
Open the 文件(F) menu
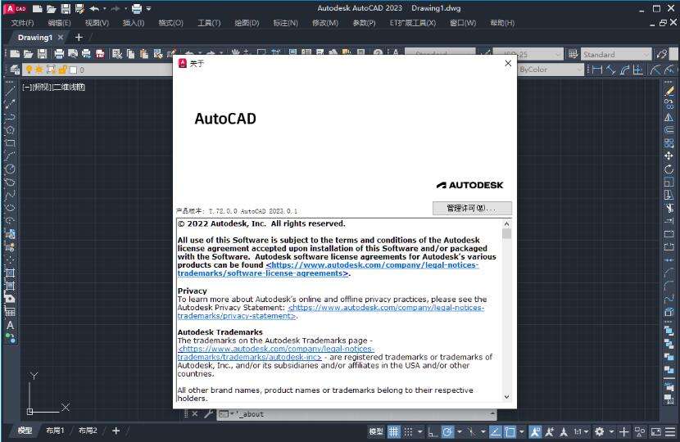(22, 23)
